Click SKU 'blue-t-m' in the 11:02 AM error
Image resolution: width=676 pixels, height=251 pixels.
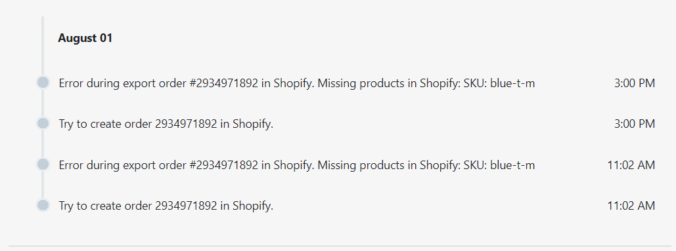(512, 165)
